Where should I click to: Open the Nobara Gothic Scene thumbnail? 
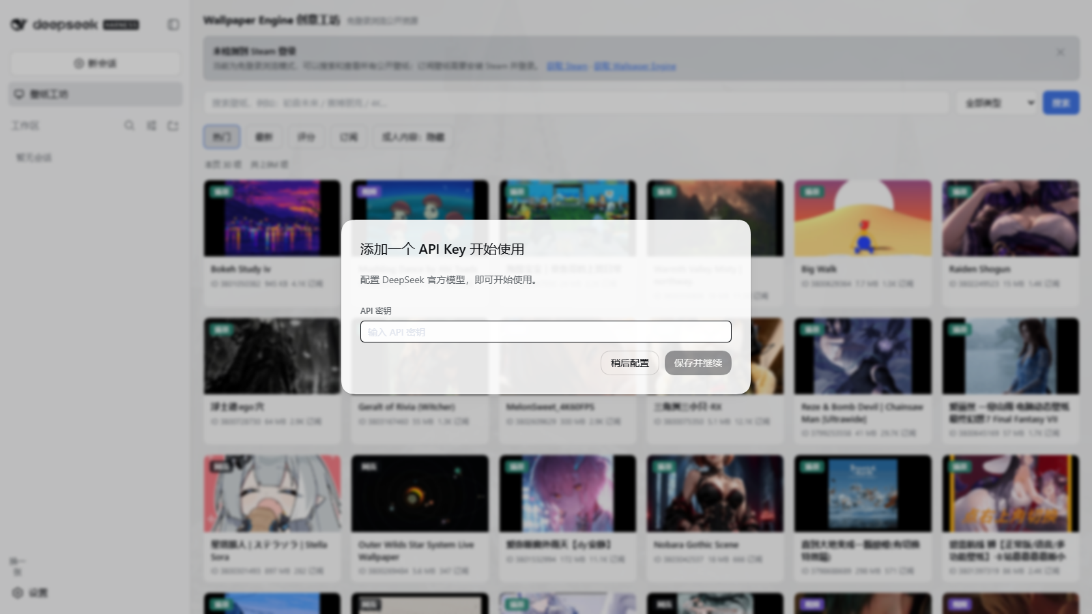point(715,493)
